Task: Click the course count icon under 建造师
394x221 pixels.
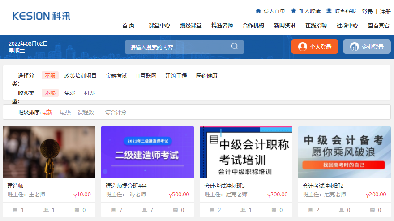Action: 16,210
